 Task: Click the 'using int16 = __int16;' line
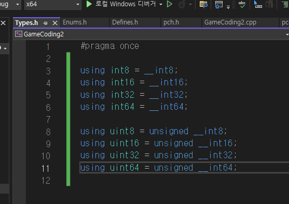pos(134,82)
